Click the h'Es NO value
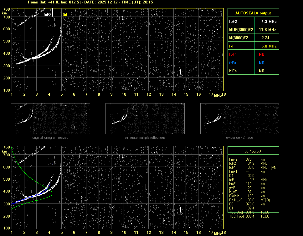Image resolution: width=303 pixels, height=236 pixels. [x=261, y=71]
